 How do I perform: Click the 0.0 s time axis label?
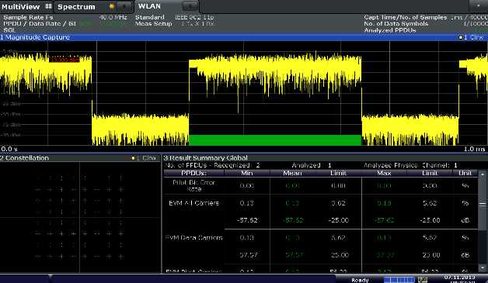[x=9, y=149]
